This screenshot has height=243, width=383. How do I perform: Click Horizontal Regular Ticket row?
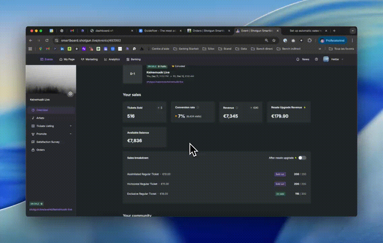[217, 184]
